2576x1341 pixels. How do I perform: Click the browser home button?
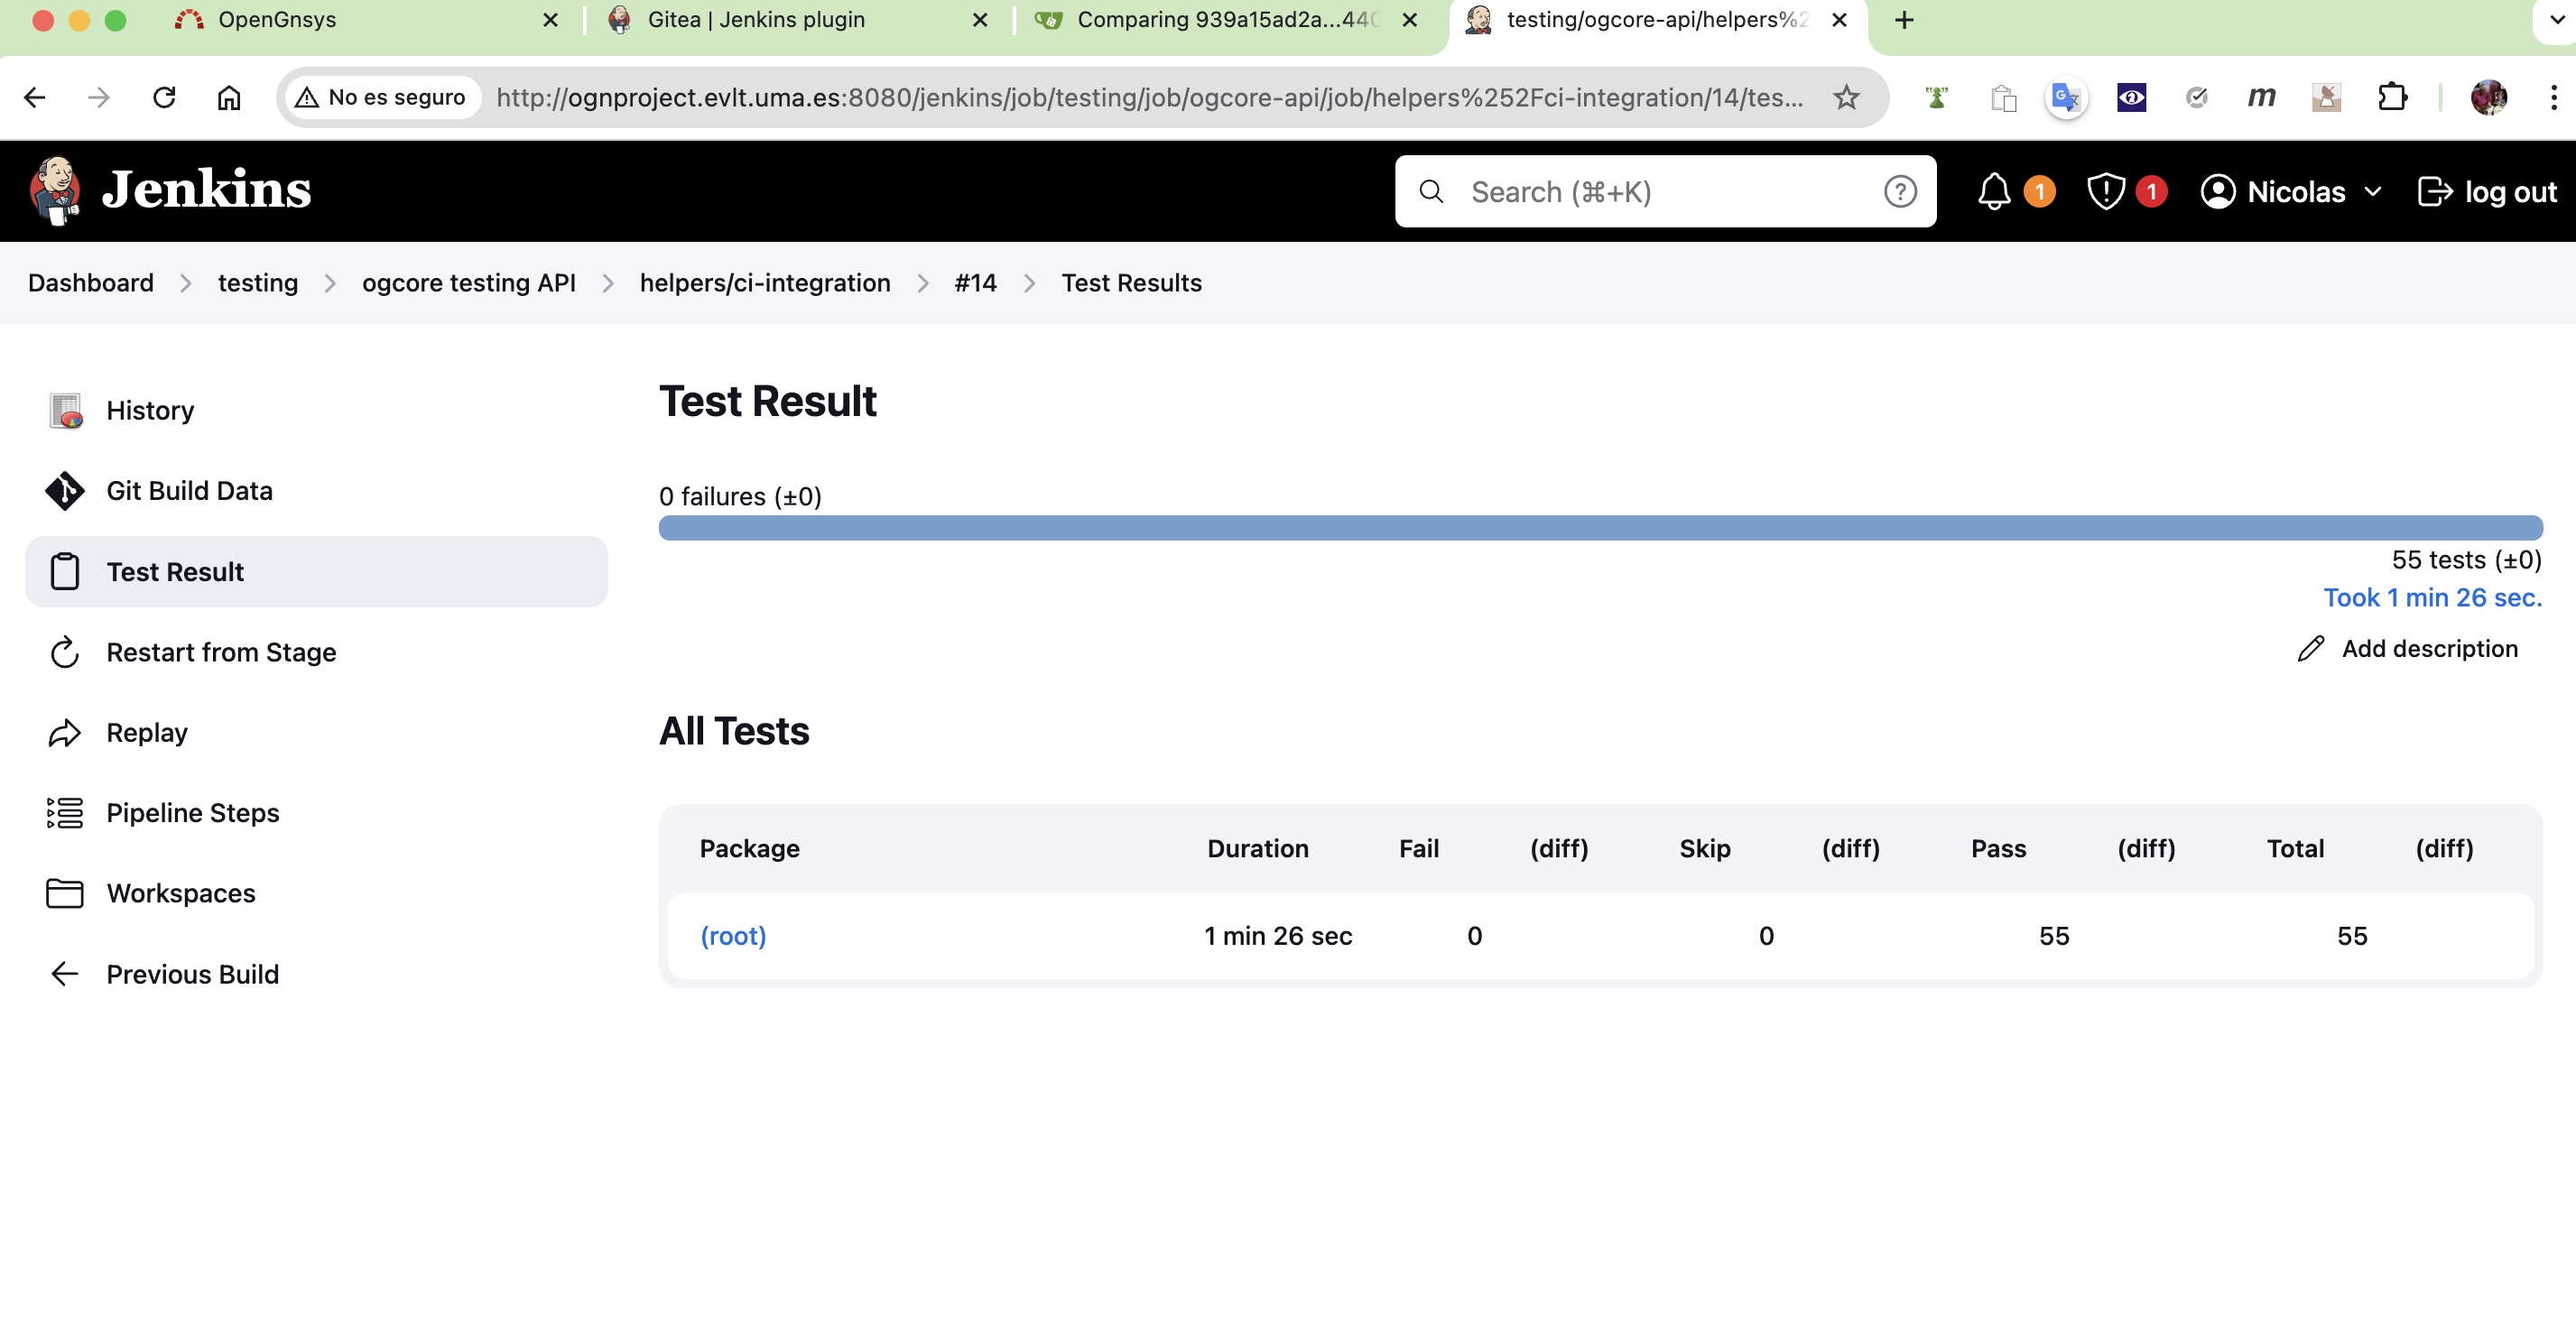229,98
